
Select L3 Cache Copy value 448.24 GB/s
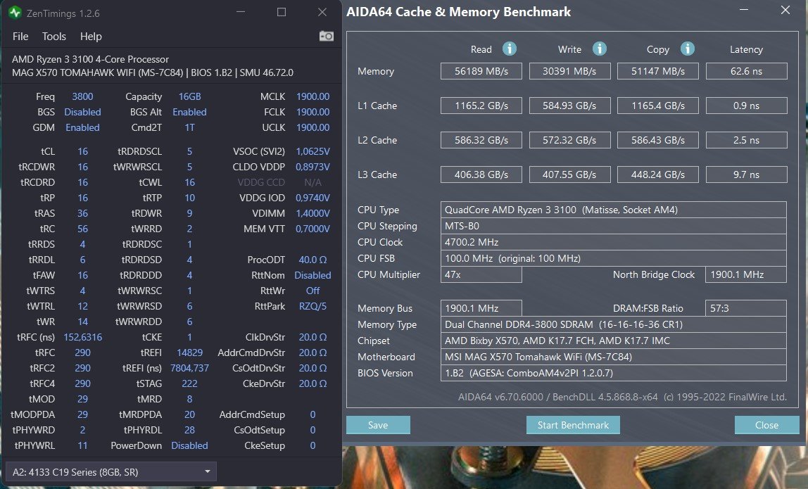tap(658, 174)
